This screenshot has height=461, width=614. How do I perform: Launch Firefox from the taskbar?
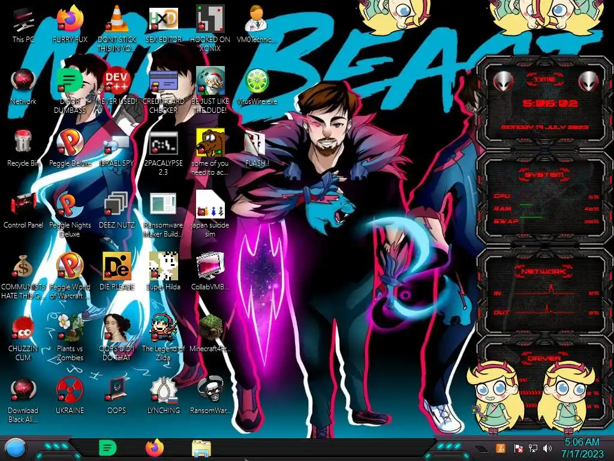pyautogui.click(x=155, y=448)
